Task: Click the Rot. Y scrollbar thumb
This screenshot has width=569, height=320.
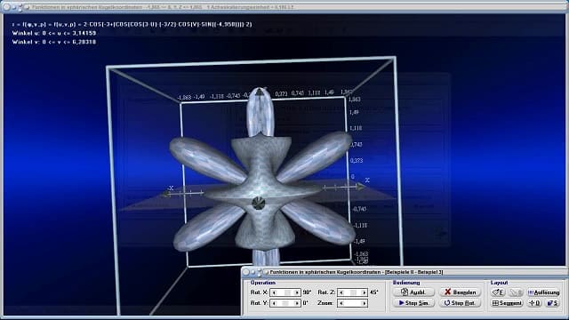Action: click(285, 303)
